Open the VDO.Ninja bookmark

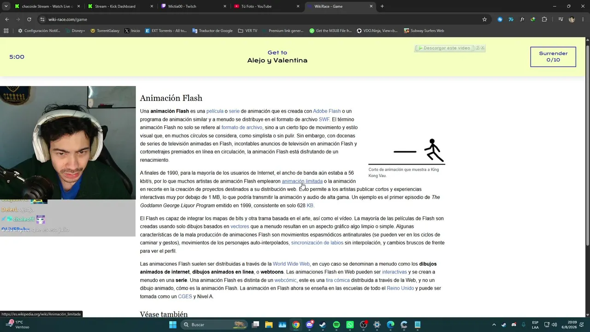[377, 31]
